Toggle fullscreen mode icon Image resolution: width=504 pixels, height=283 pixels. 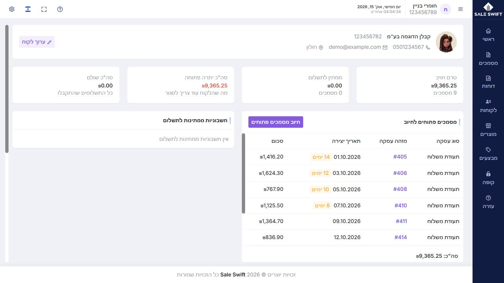(x=44, y=9)
